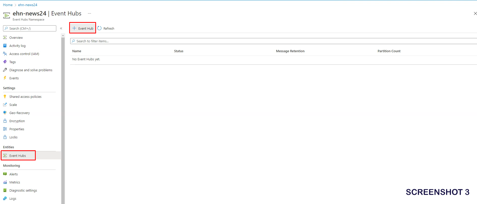Collapse the sidebar with double-chevron icon
Image resolution: width=477 pixels, height=204 pixels.
tap(61, 28)
